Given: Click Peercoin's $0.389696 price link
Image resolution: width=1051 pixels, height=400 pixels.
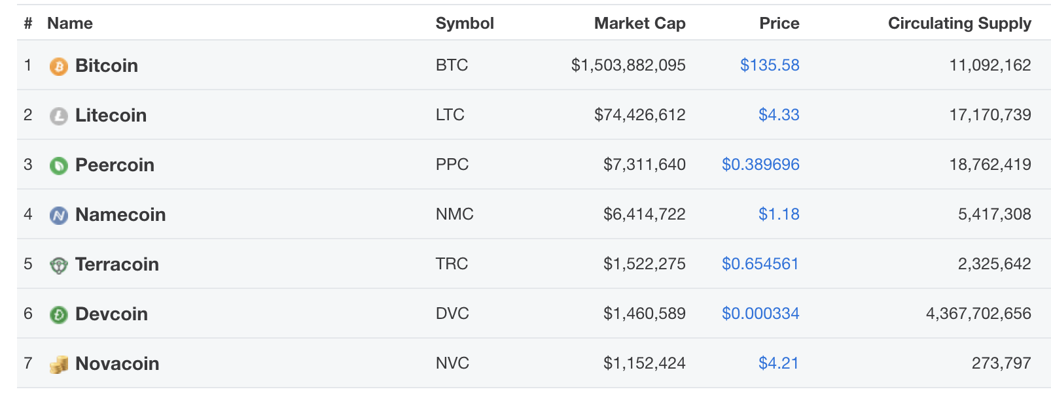Looking at the screenshot, I should pos(761,165).
